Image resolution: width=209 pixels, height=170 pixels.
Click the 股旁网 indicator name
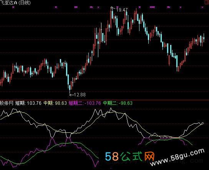pyautogui.click(x=7, y=103)
